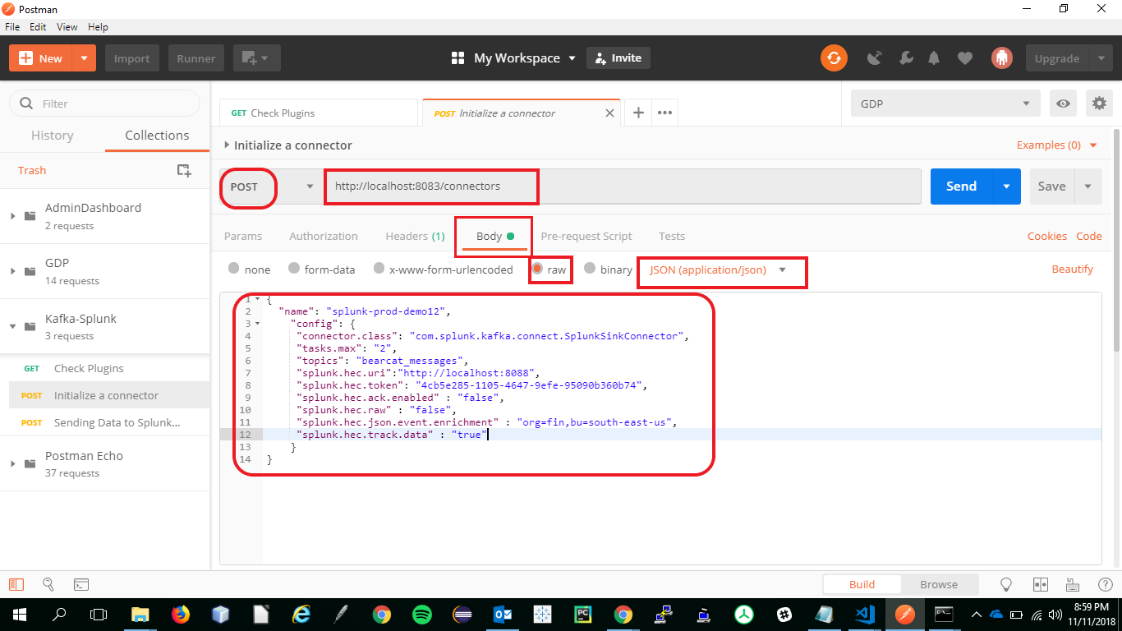Image resolution: width=1122 pixels, height=631 pixels.
Task: Select the none body type
Action: click(x=233, y=269)
